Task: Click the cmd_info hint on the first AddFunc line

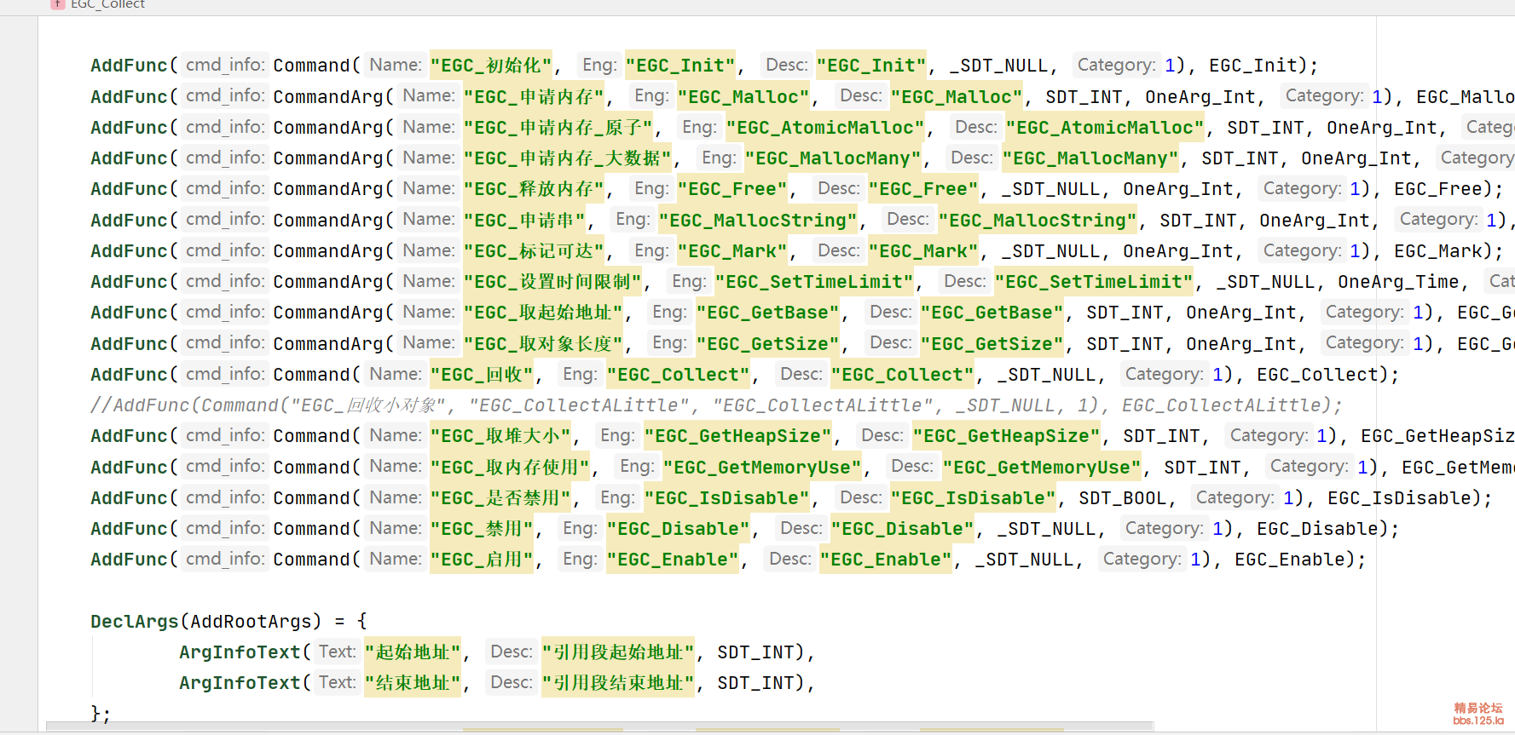Action: [x=225, y=66]
